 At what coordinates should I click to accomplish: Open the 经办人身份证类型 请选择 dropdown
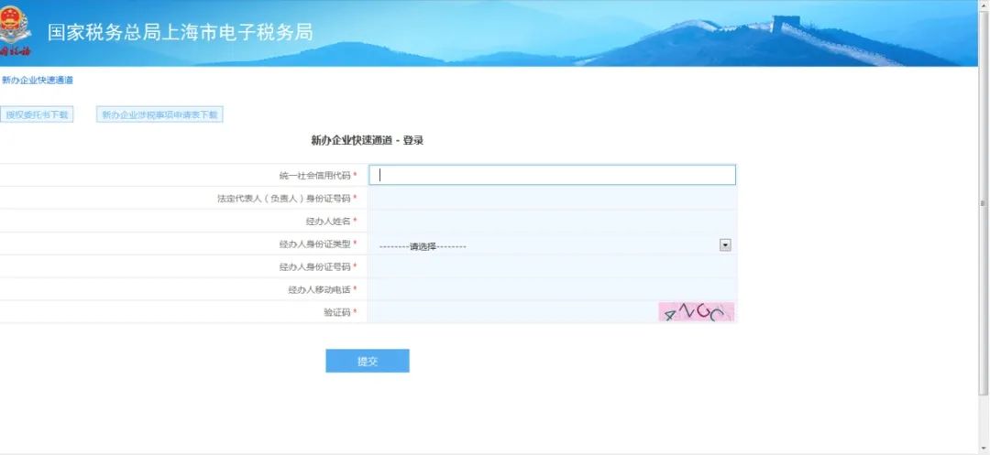pyautogui.click(x=553, y=245)
